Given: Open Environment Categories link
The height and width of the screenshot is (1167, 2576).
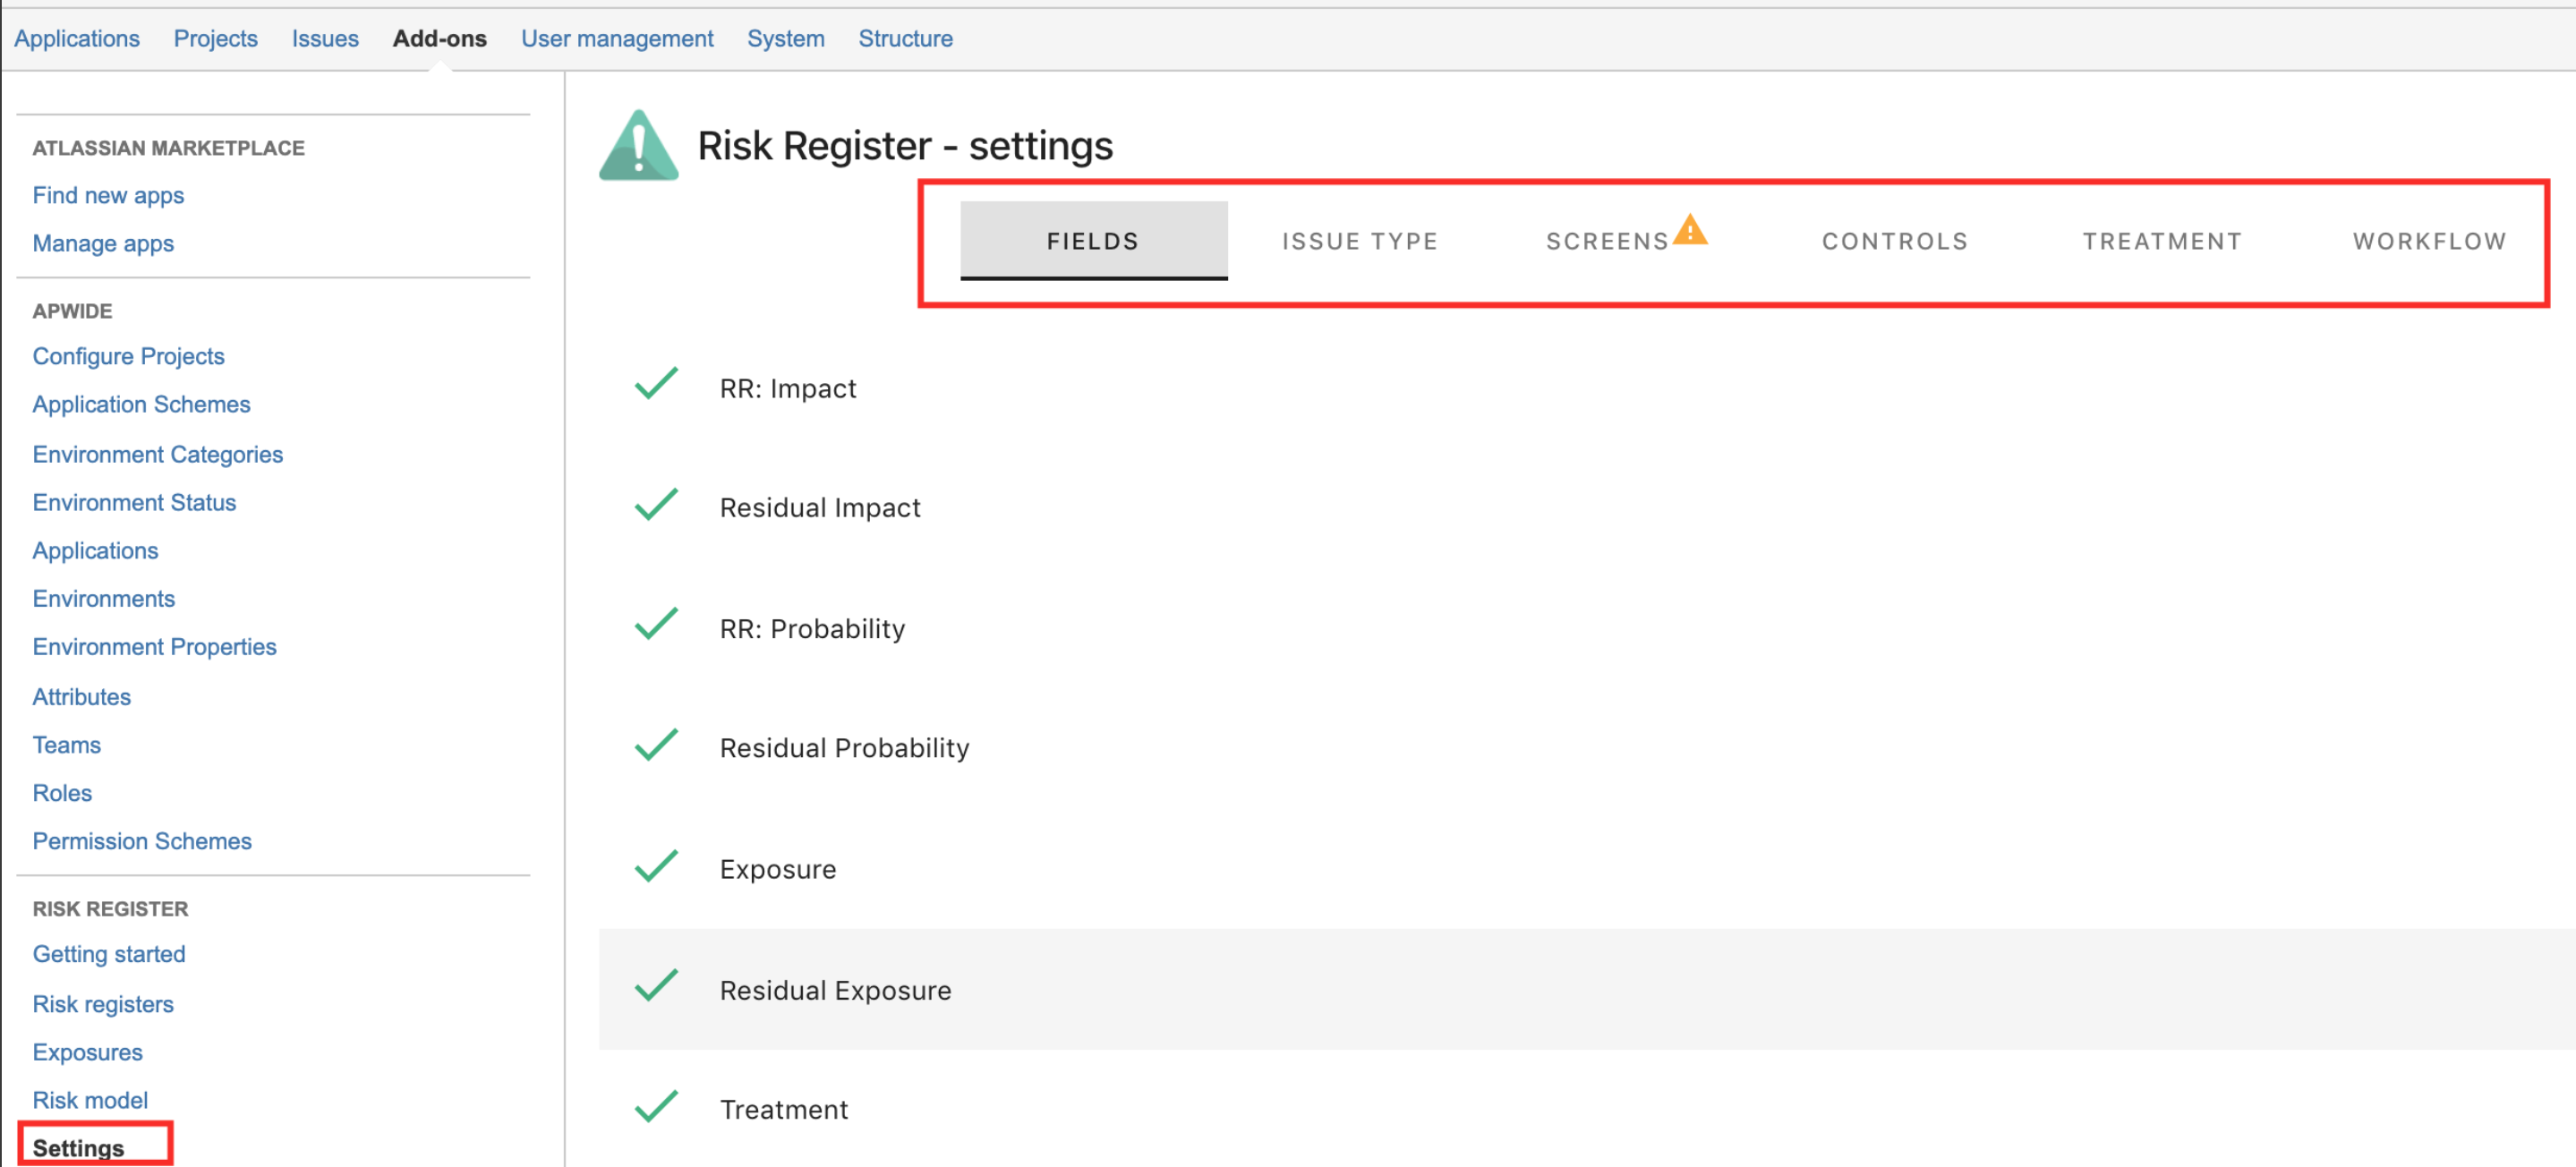Looking at the screenshot, I should pos(158,454).
